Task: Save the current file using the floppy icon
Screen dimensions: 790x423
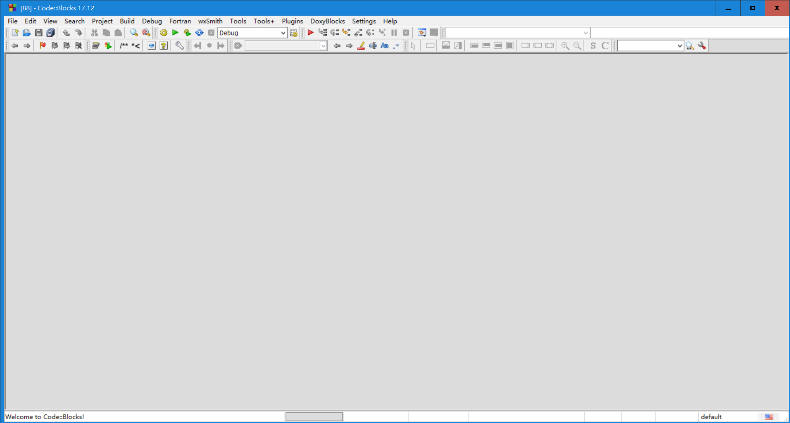Action: (x=39, y=33)
